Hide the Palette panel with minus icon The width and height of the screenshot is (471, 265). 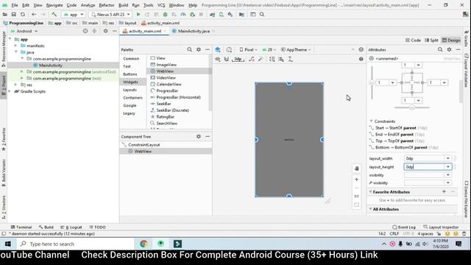click(x=208, y=49)
